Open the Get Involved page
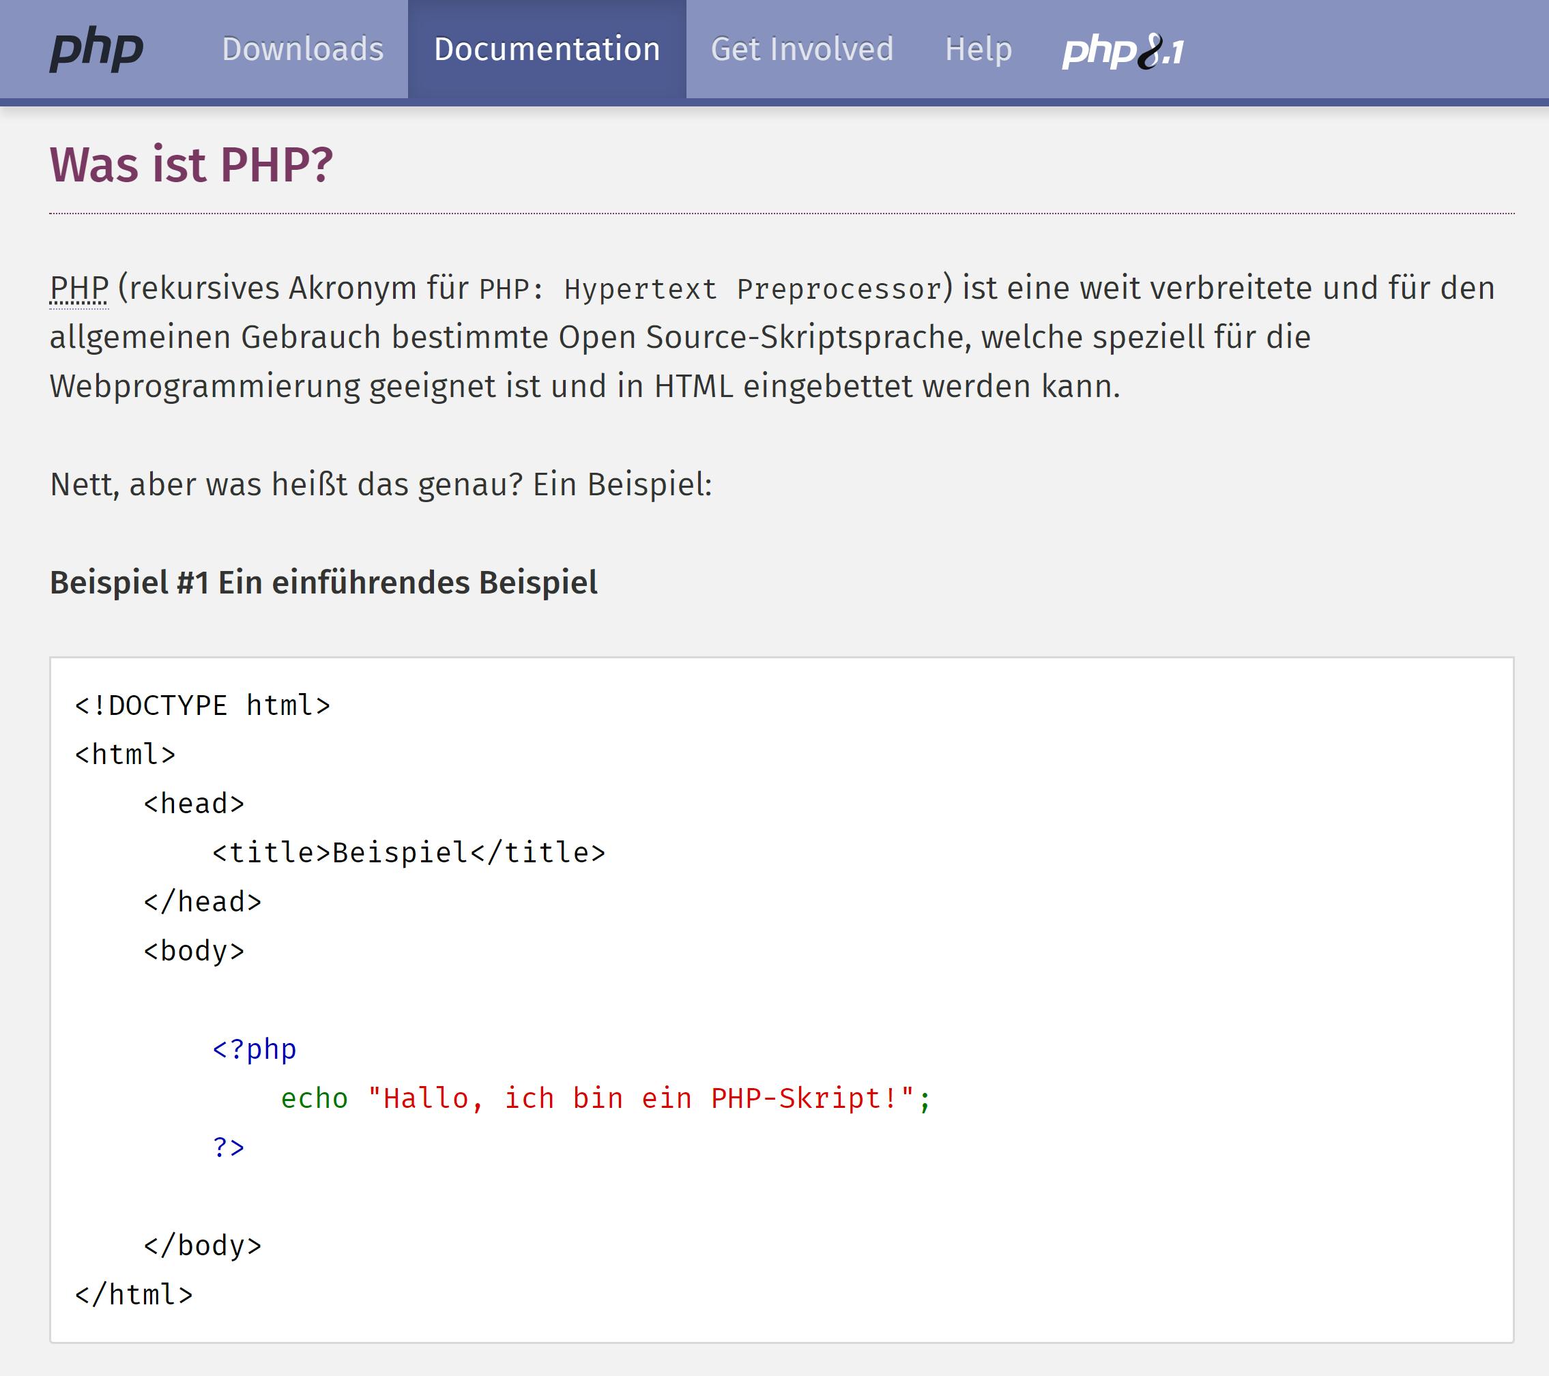The image size is (1549, 1376). (x=802, y=48)
